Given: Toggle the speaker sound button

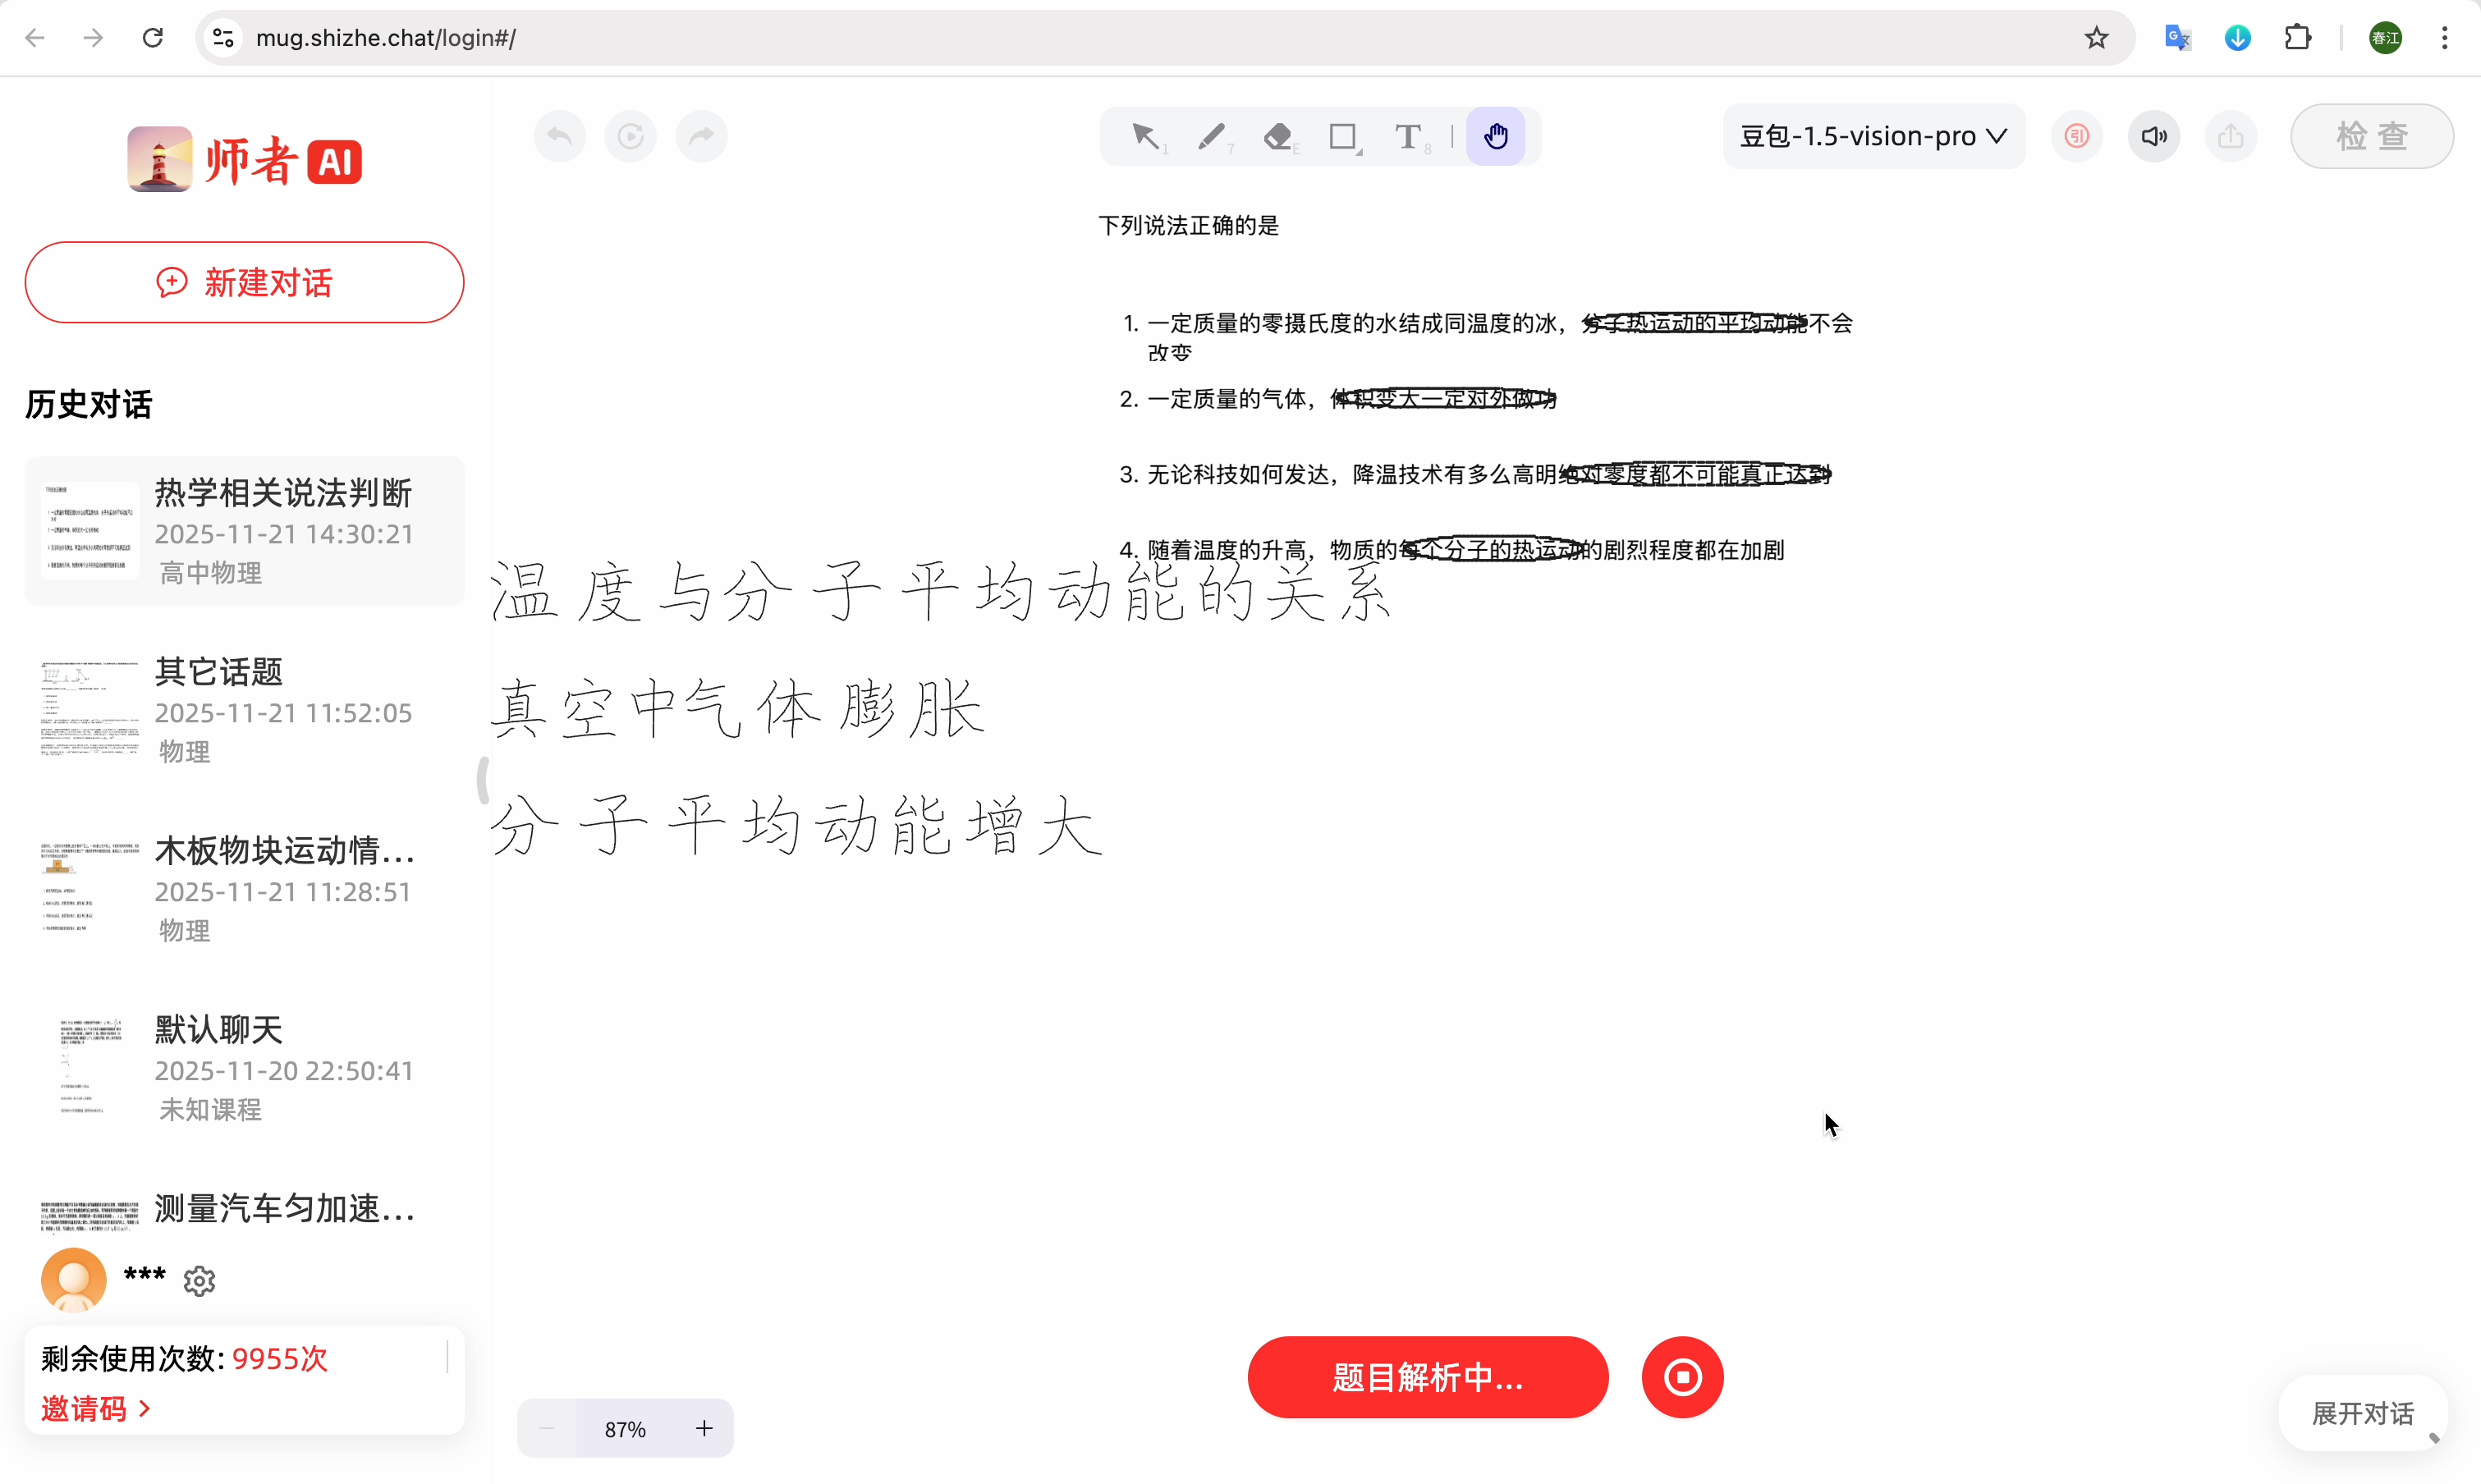Looking at the screenshot, I should 2154,136.
